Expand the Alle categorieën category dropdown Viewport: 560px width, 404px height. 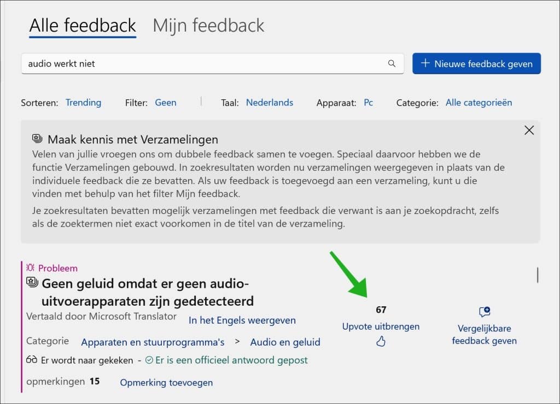[479, 103]
